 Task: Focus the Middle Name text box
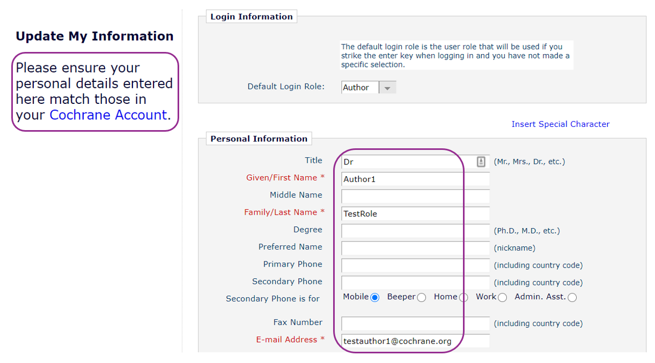[x=415, y=196]
